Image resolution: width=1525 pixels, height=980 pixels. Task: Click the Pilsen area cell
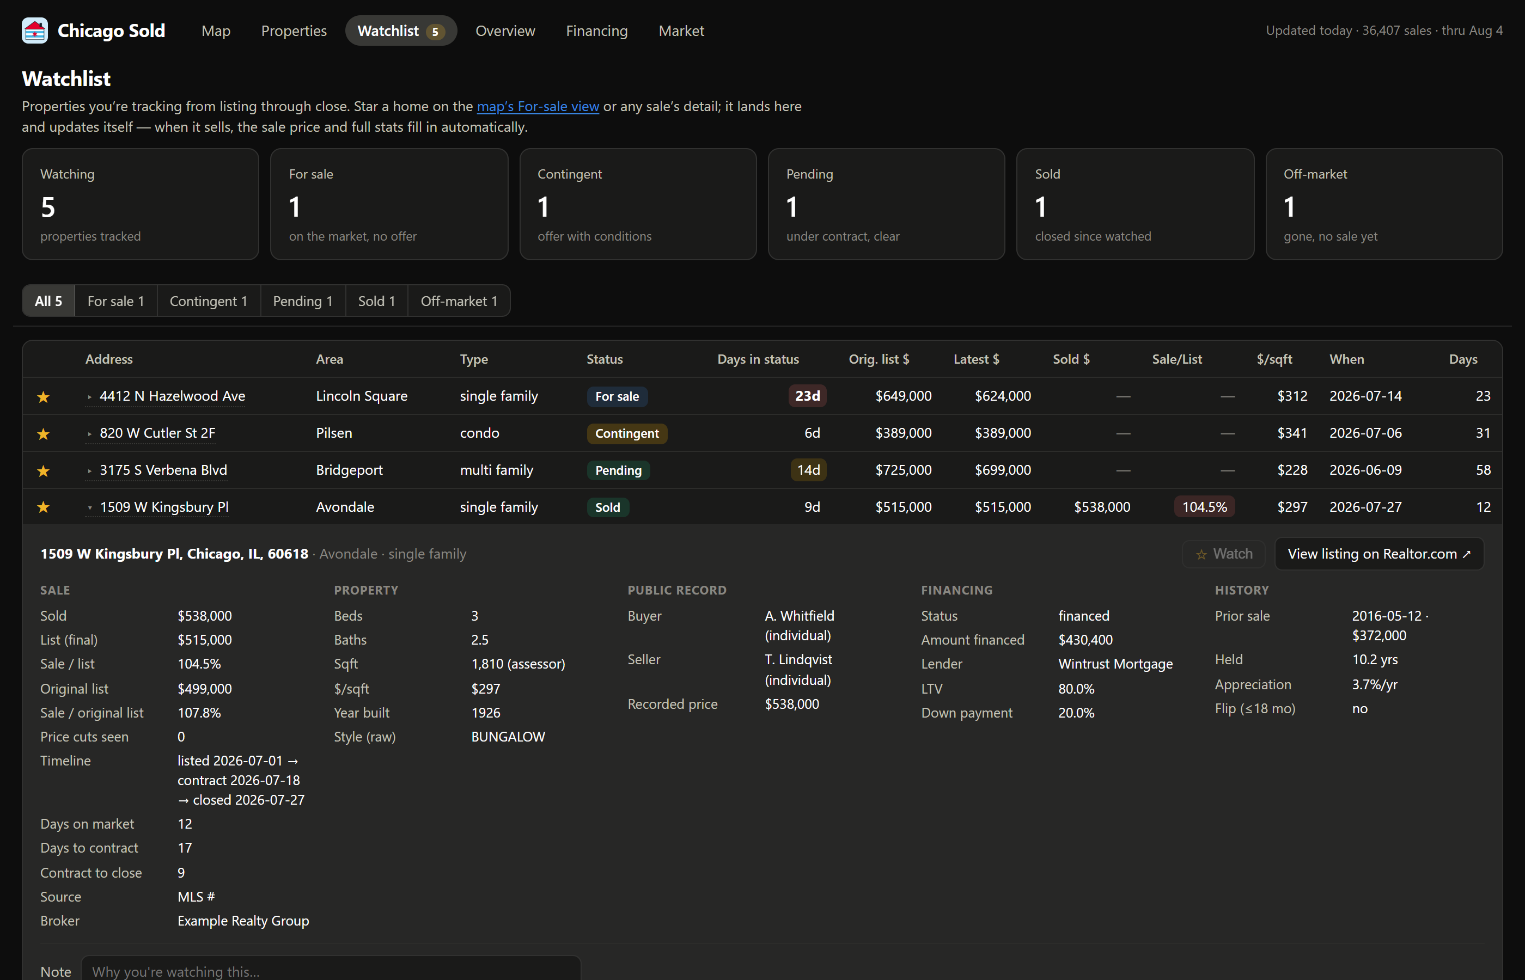[334, 433]
